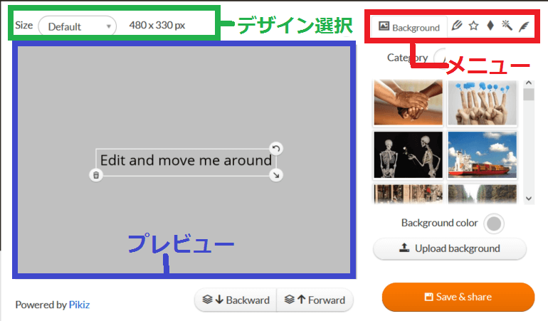Click the resize arrow handle on text box
The width and height of the screenshot is (548, 321).
pyautogui.click(x=276, y=175)
